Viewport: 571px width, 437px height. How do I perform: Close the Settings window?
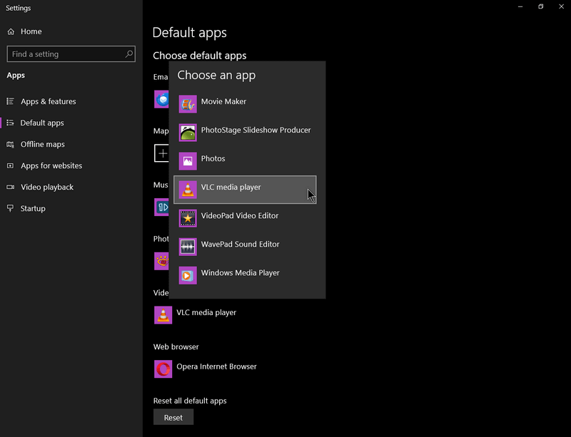561,6
